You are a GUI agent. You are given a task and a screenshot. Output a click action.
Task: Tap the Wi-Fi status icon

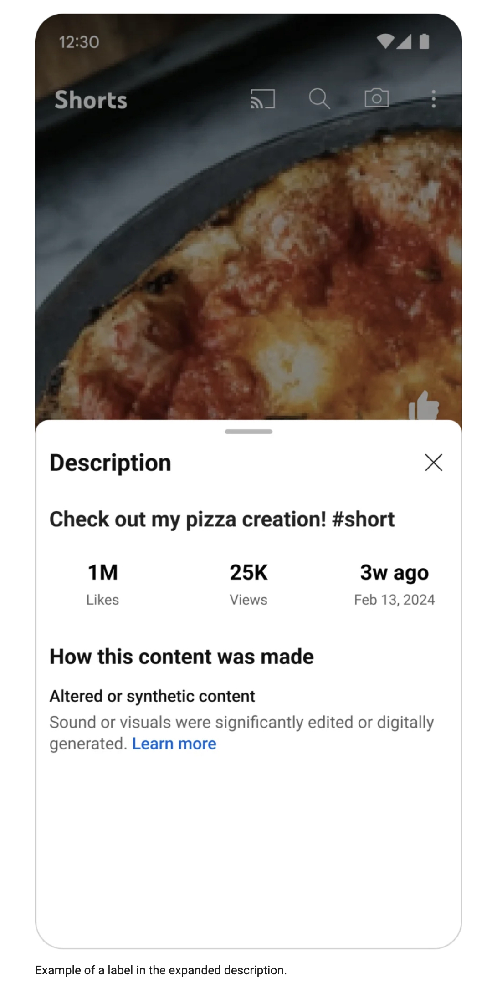[x=385, y=41]
